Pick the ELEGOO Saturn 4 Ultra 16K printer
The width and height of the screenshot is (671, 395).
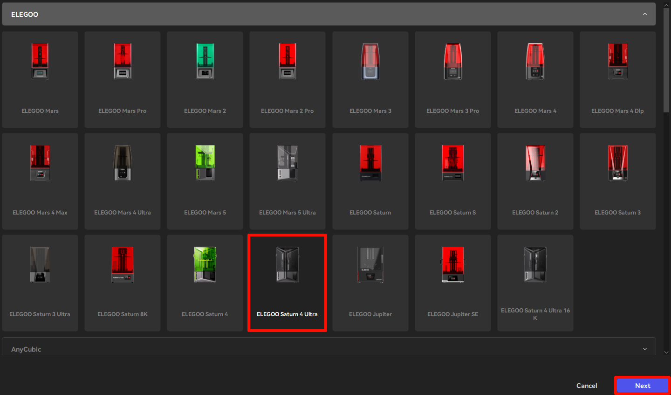(535, 283)
